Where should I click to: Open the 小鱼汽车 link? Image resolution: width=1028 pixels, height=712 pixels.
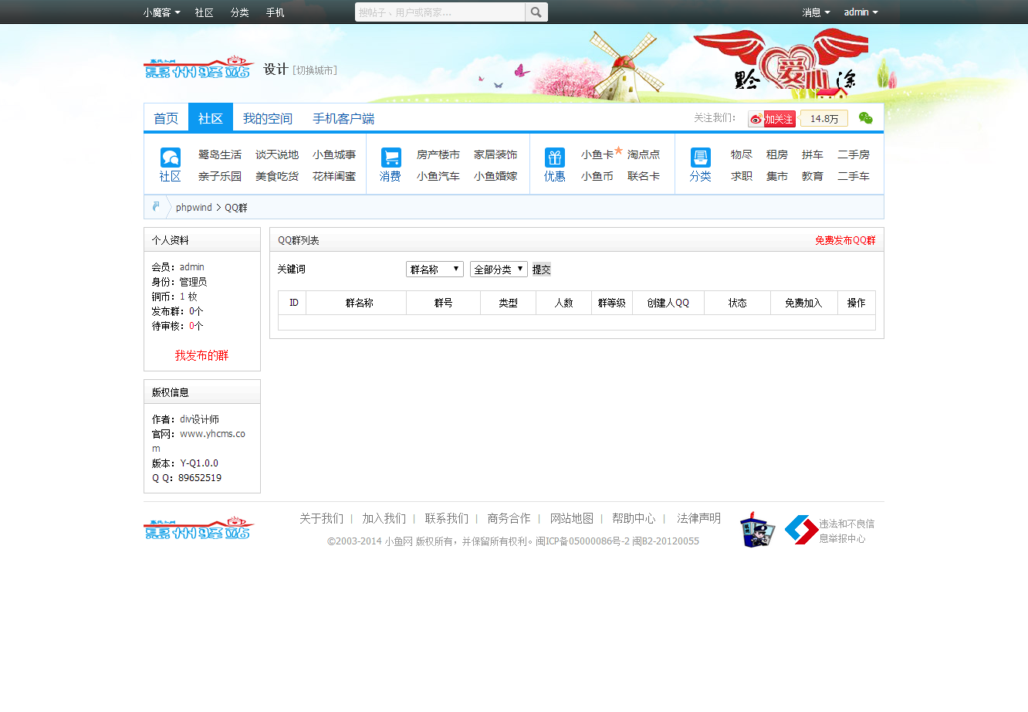click(x=438, y=176)
